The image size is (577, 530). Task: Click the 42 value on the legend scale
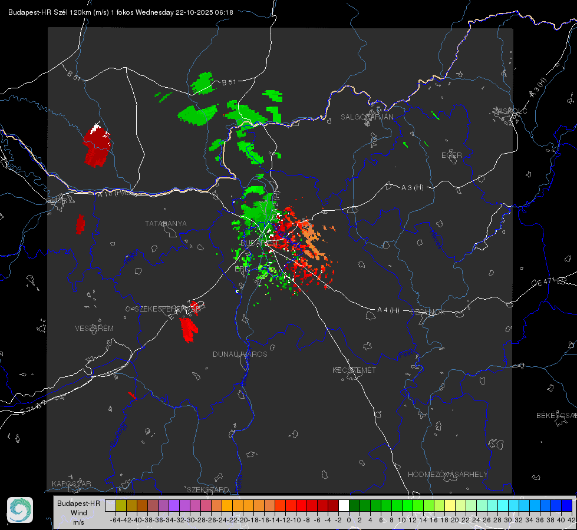click(x=572, y=520)
